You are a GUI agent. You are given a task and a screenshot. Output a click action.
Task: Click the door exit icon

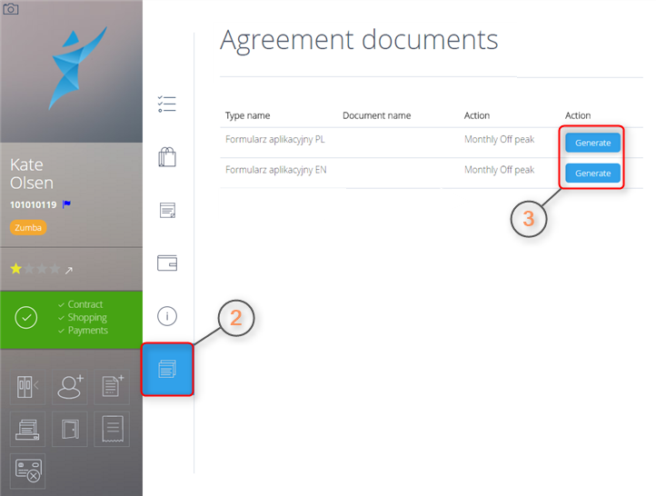(x=70, y=429)
